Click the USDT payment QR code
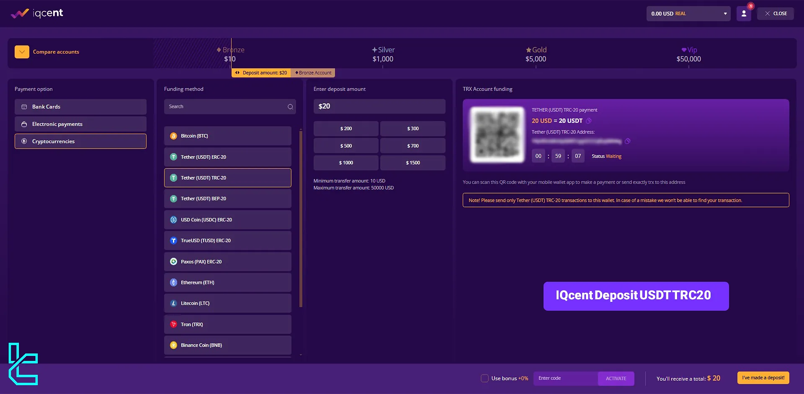The width and height of the screenshot is (804, 394). pos(497,135)
